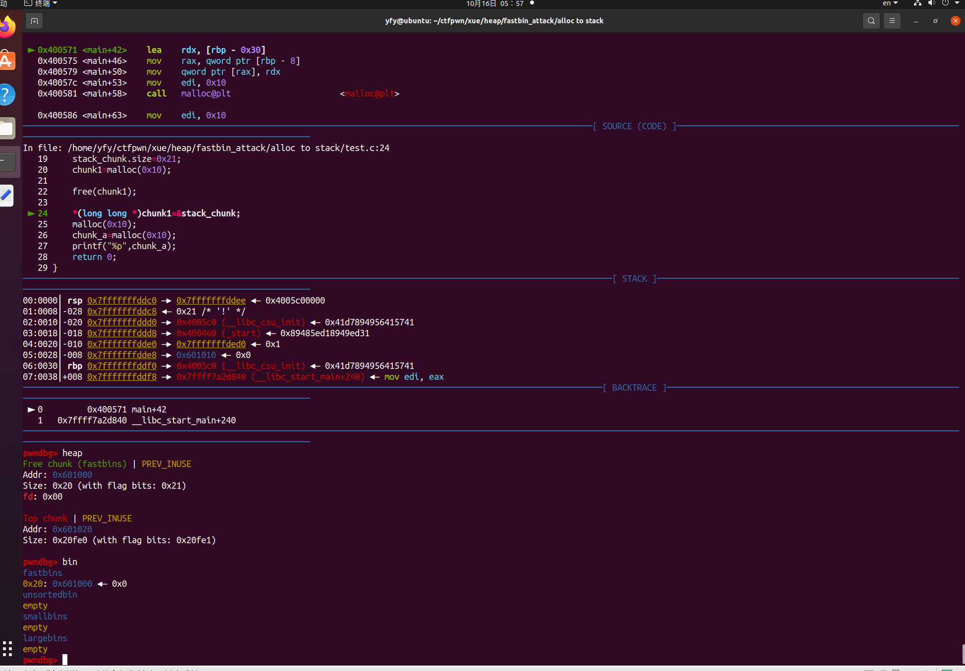
Task: Click the BACKTRACE section header
Action: pos(634,388)
